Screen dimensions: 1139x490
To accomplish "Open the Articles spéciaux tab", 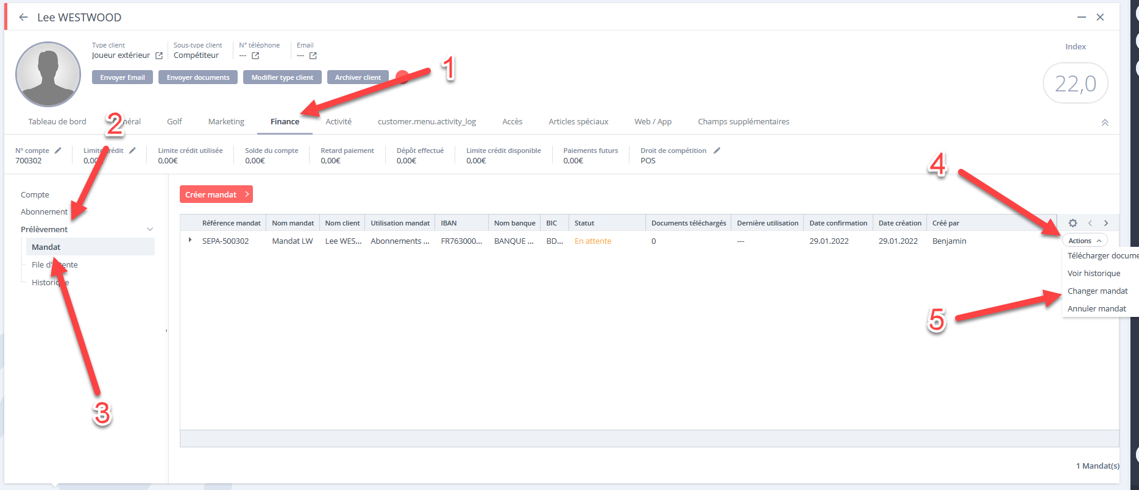I will (x=578, y=121).
